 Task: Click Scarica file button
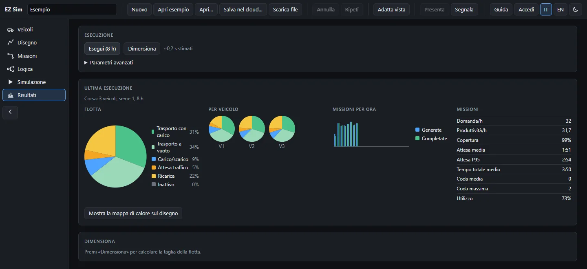[285, 9]
